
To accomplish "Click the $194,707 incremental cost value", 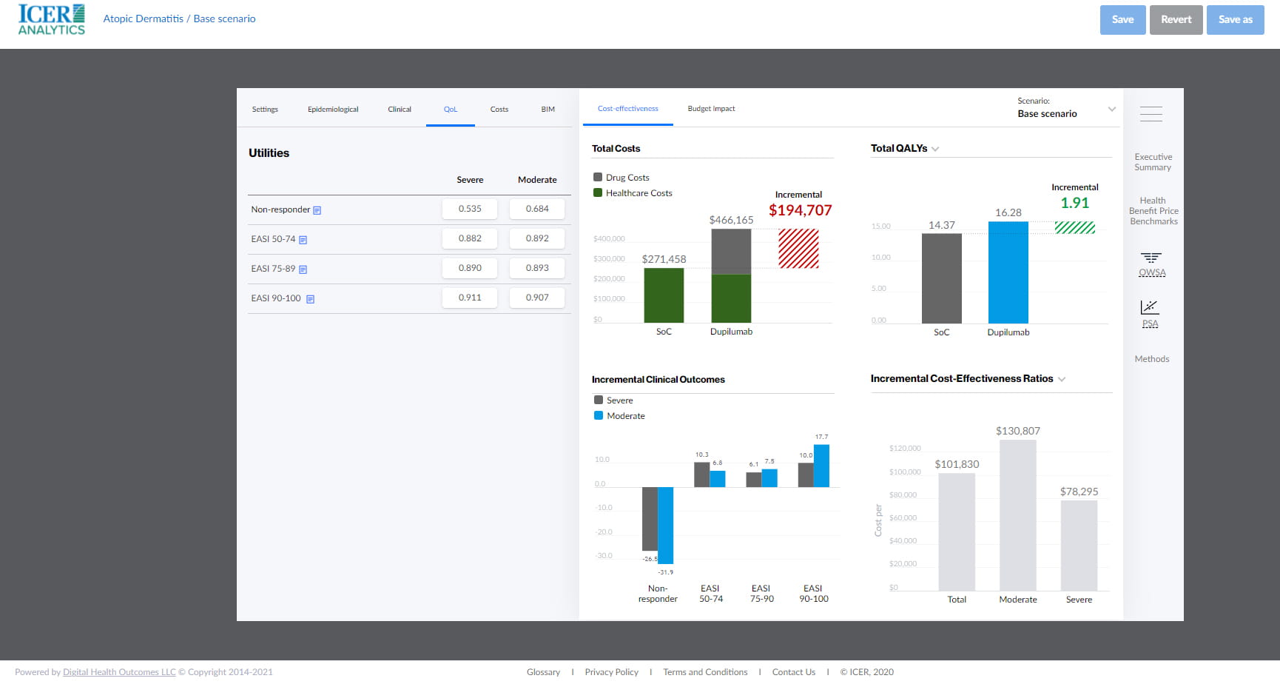I will coord(800,210).
